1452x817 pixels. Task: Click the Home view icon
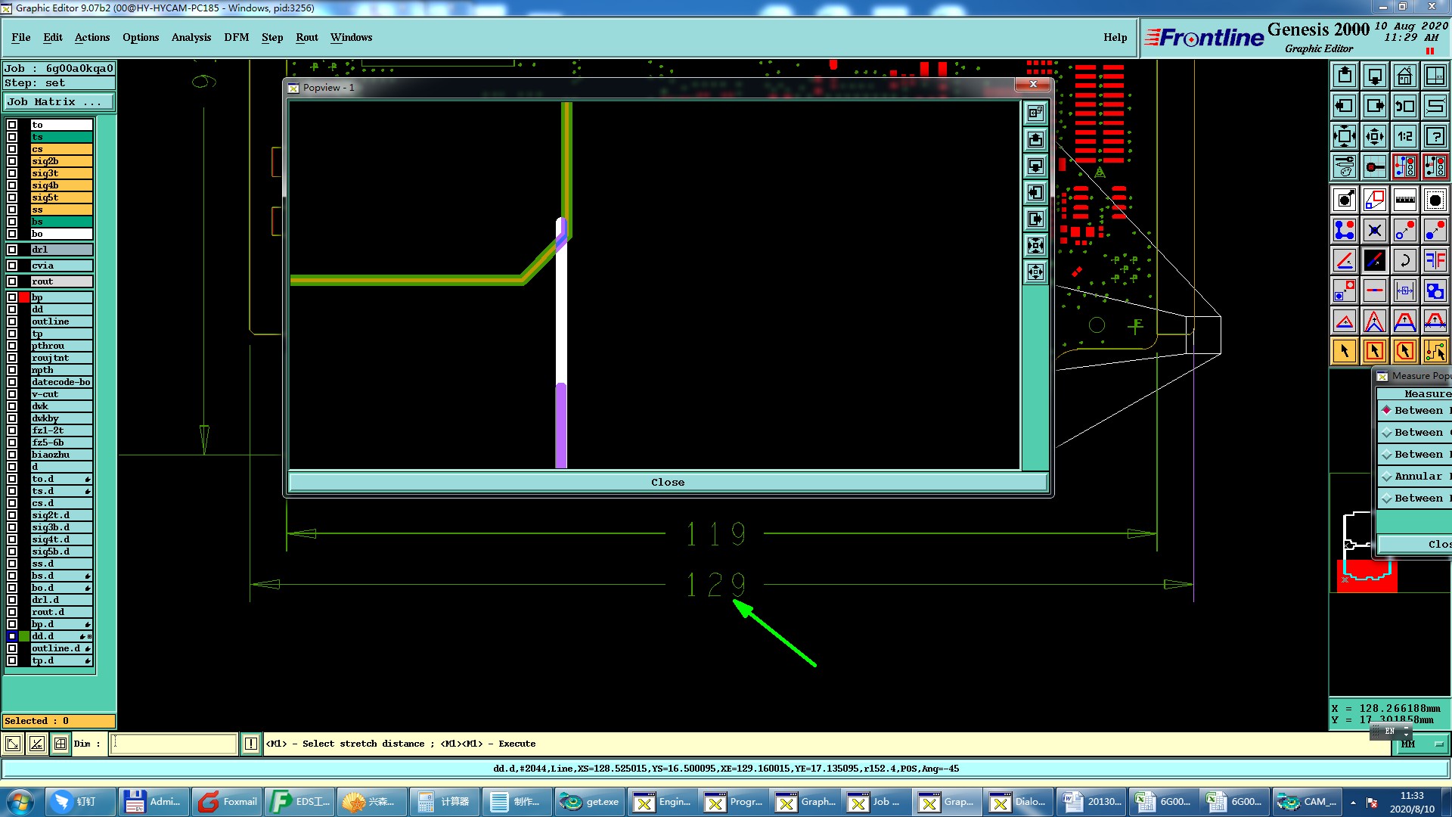click(1404, 76)
